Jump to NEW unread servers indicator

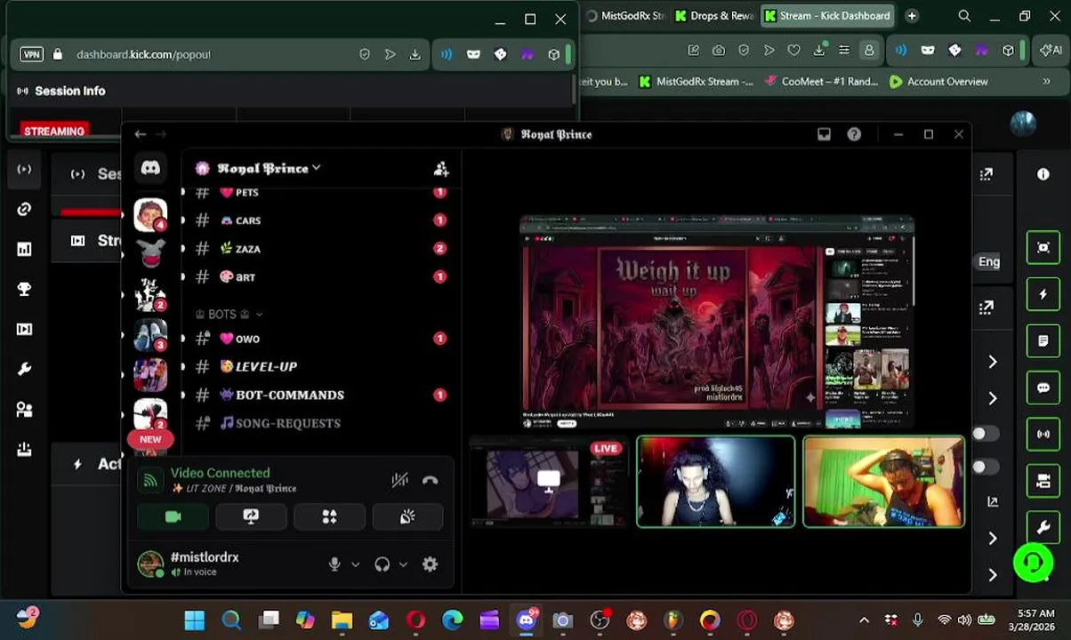tap(150, 439)
